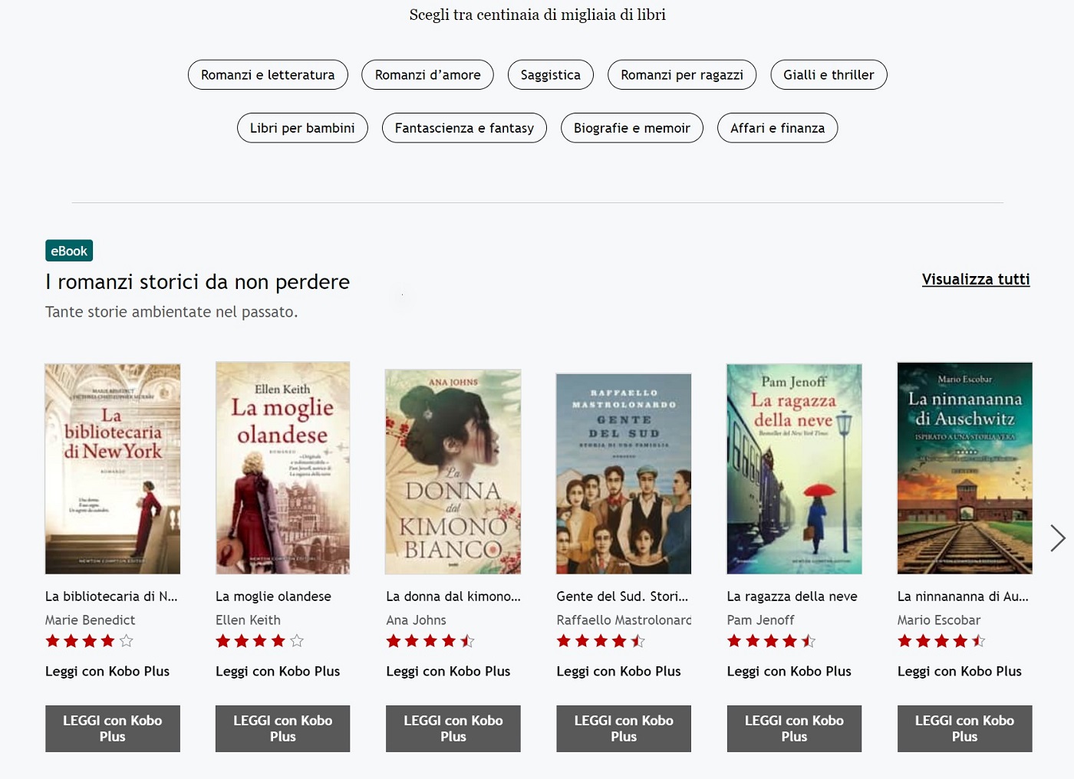
Task: Open author Raffaello Mastrolonardo page
Action: 624,620
